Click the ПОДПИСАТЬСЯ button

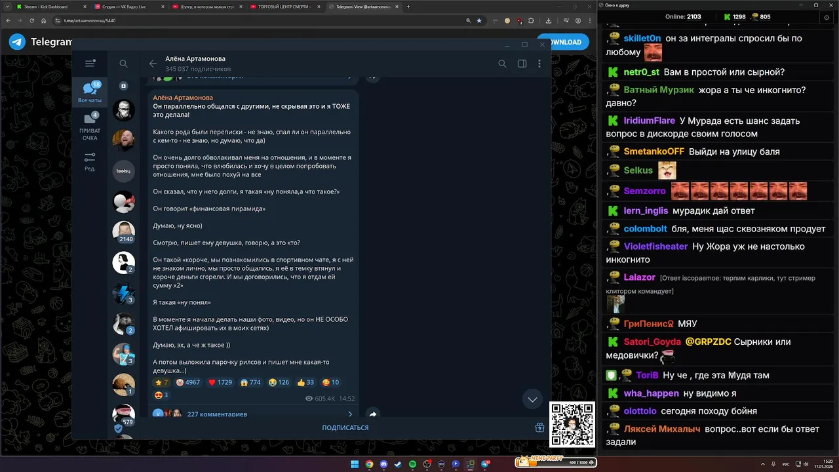[x=345, y=427]
